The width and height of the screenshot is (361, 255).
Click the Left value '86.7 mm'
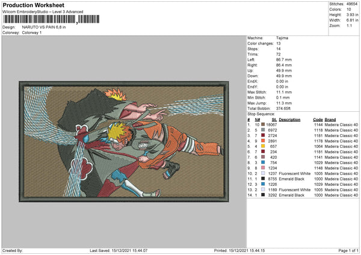click(x=284, y=60)
